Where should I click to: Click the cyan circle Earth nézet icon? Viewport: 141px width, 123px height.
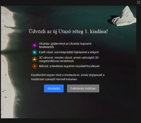[34, 52]
